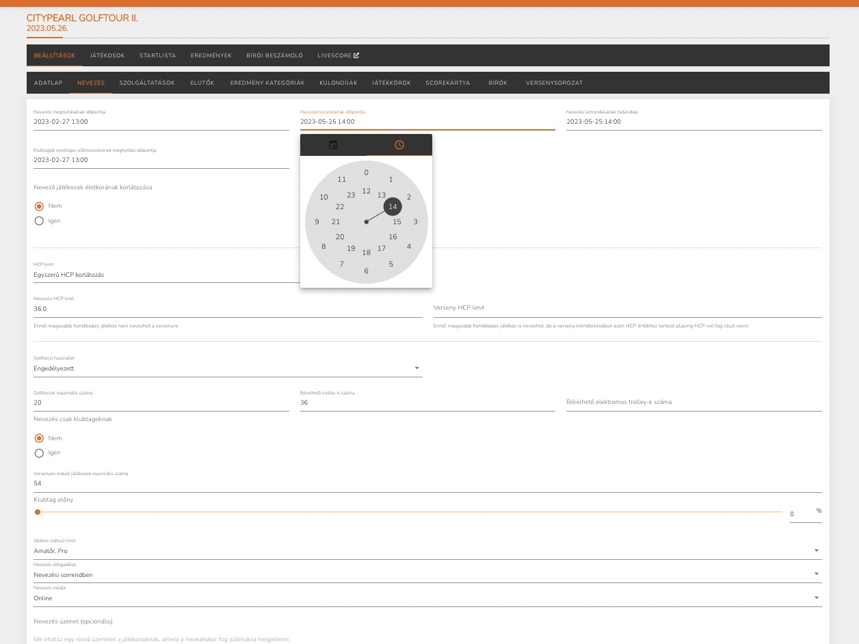Click the Klubtag előny slider handle
The width and height of the screenshot is (859, 644).
pos(38,512)
